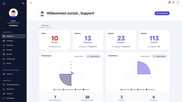This screenshot has height=102, width=182.
Task: Toggle Voll. Bezahlt legend color dot
Action: tap(54, 90)
